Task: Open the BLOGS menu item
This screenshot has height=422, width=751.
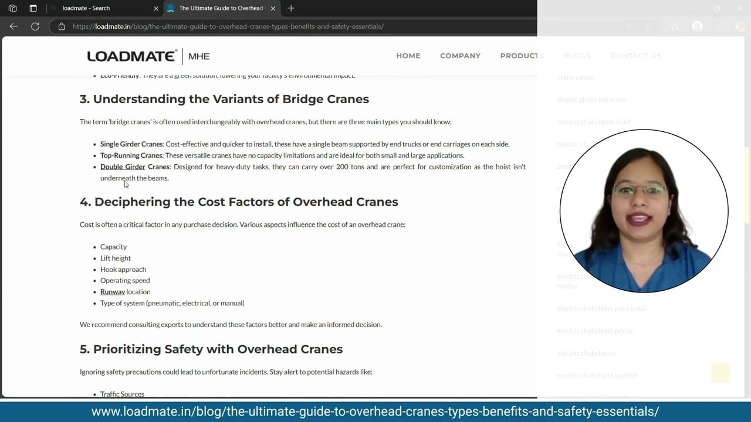Action: (x=577, y=56)
